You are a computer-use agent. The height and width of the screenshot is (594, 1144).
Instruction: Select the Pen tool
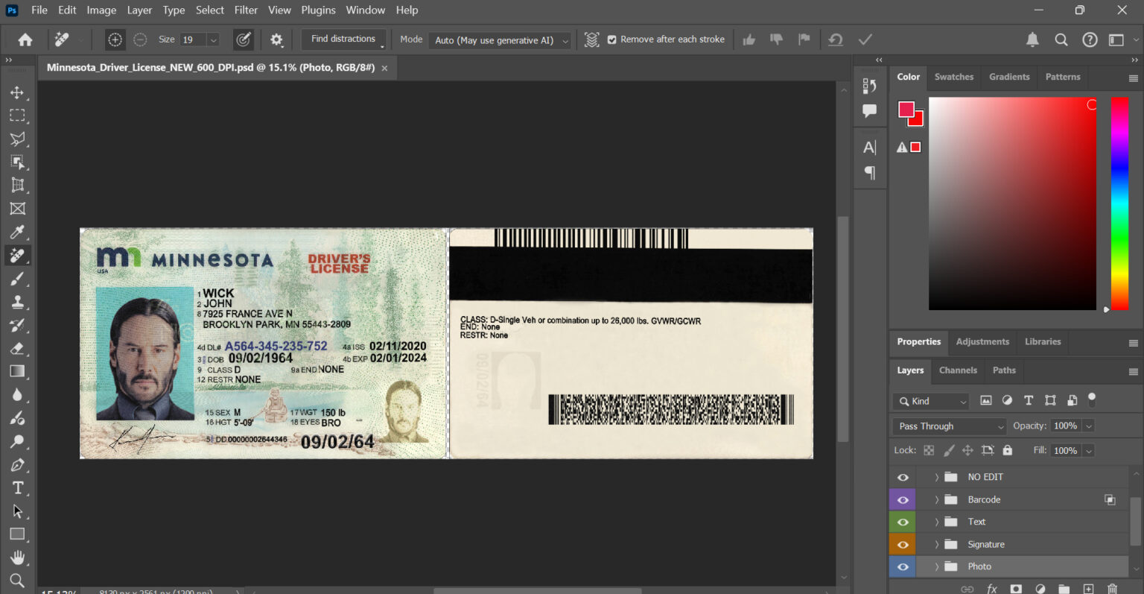pos(17,464)
